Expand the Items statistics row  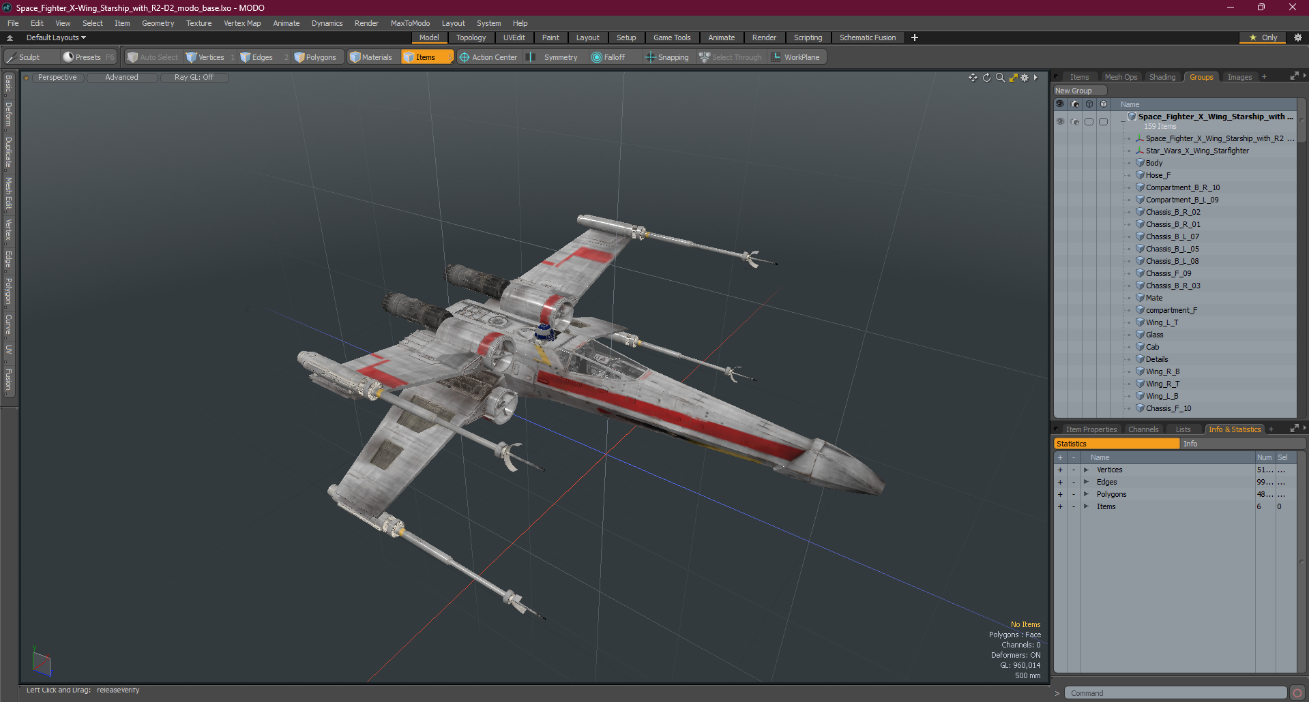[1086, 506]
